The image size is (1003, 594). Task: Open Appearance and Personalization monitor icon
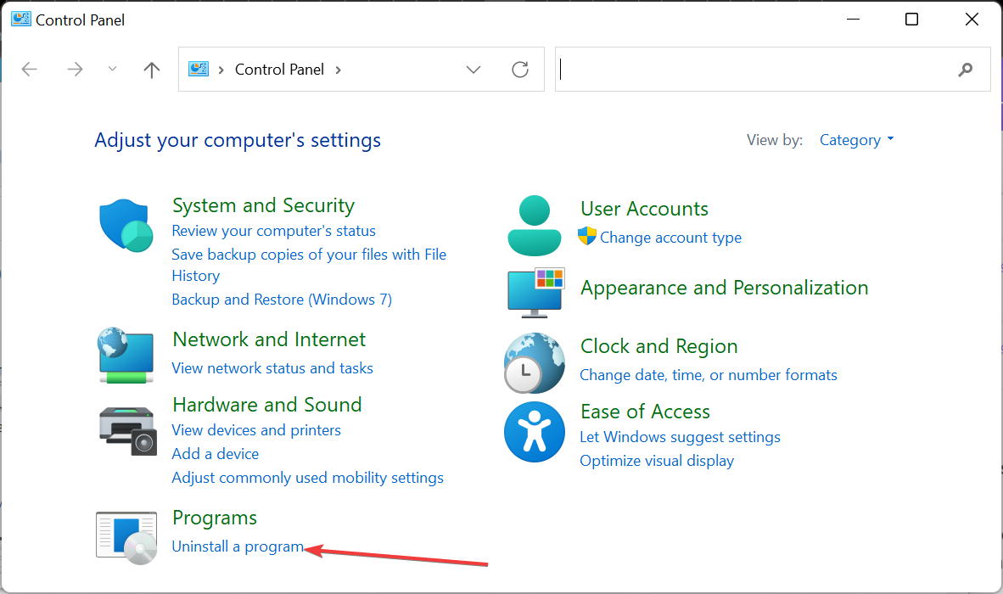point(535,294)
